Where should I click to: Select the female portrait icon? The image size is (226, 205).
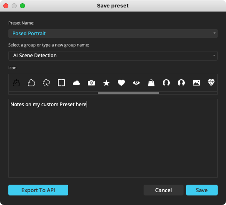pos(166,83)
